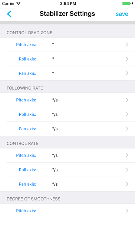Open Control Dead Zone Pan axis chevron
Screen dimensions: 135x241
127,73
